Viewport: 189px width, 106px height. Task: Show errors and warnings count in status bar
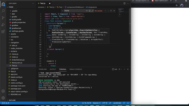click(x=5, y=103)
